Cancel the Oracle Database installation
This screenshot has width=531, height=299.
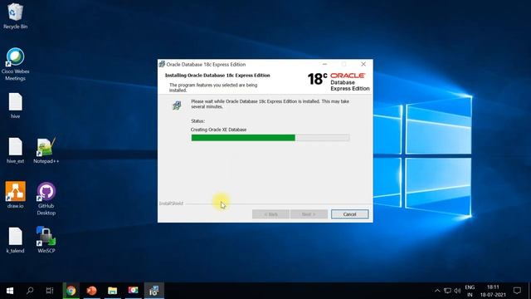tap(350, 214)
